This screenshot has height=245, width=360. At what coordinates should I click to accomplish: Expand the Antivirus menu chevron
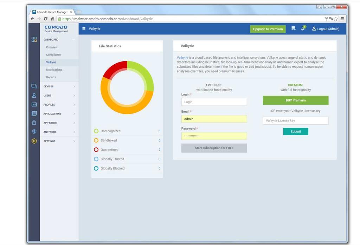click(74, 132)
